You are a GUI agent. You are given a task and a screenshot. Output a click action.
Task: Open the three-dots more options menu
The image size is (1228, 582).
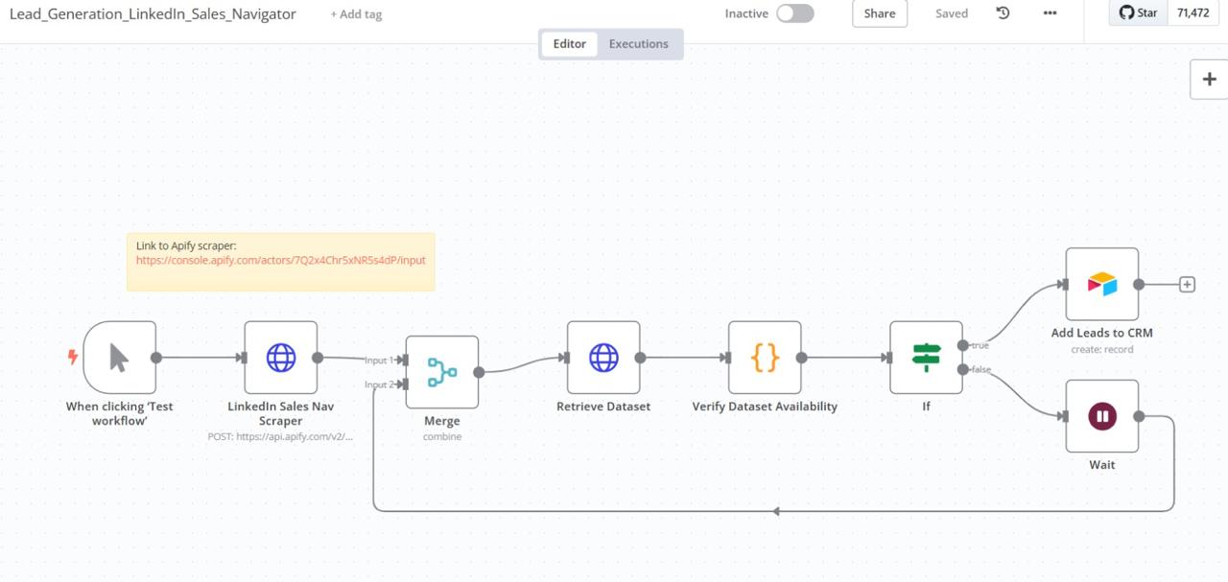click(1050, 13)
